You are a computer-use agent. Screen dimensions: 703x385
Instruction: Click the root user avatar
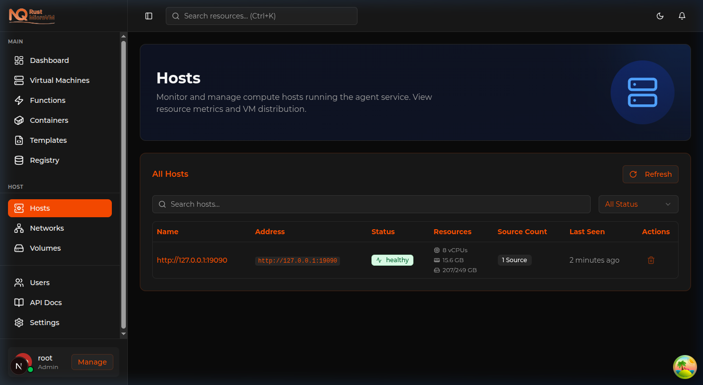22,362
